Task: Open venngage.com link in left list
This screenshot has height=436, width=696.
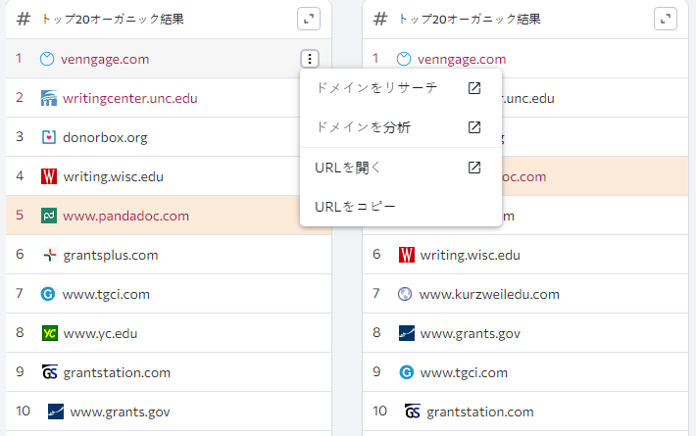Action: [x=105, y=59]
